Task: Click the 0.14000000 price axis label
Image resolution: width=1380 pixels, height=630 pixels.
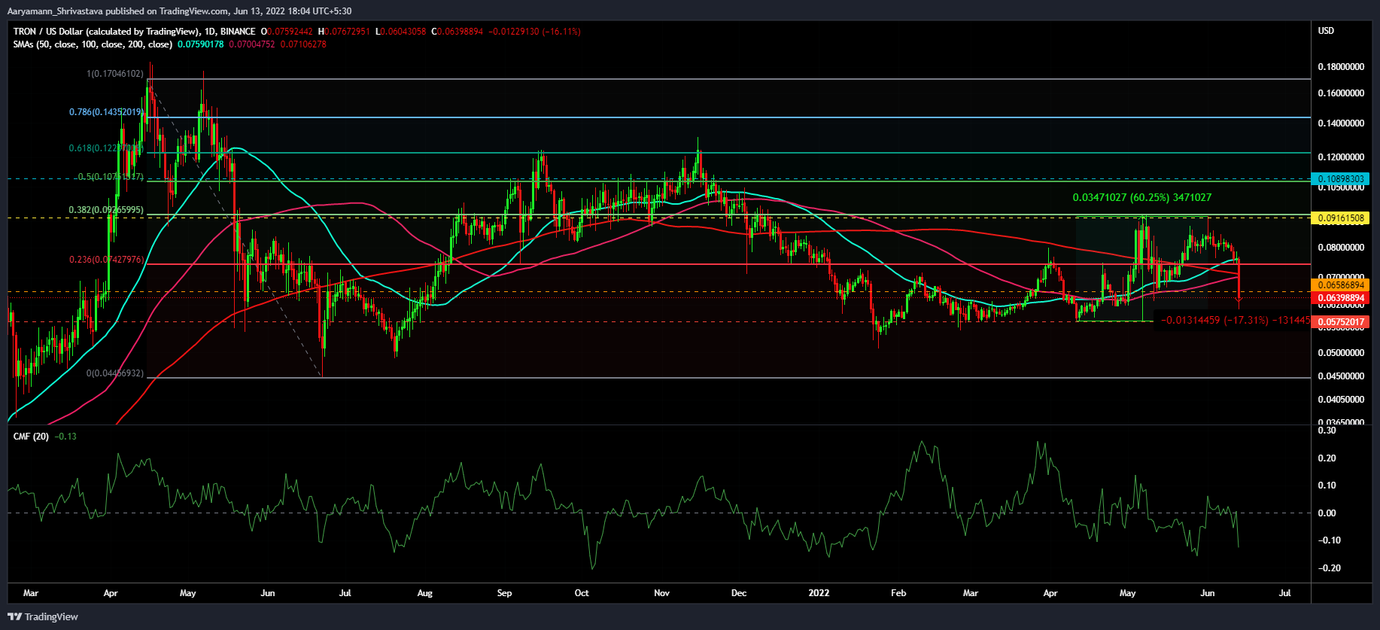Action: tap(1341, 123)
